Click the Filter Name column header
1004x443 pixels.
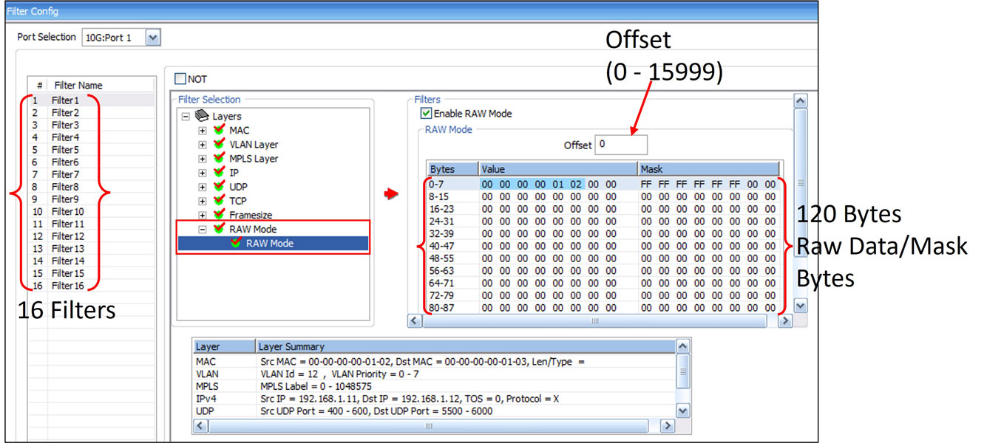[101, 85]
